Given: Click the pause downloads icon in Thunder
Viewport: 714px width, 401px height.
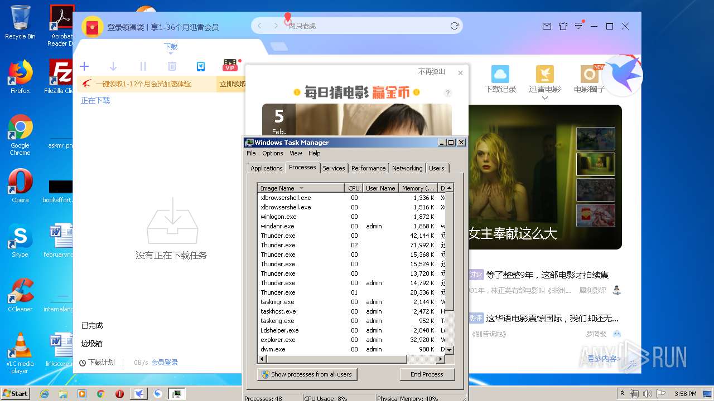Looking at the screenshot, I should coord(143,66).
